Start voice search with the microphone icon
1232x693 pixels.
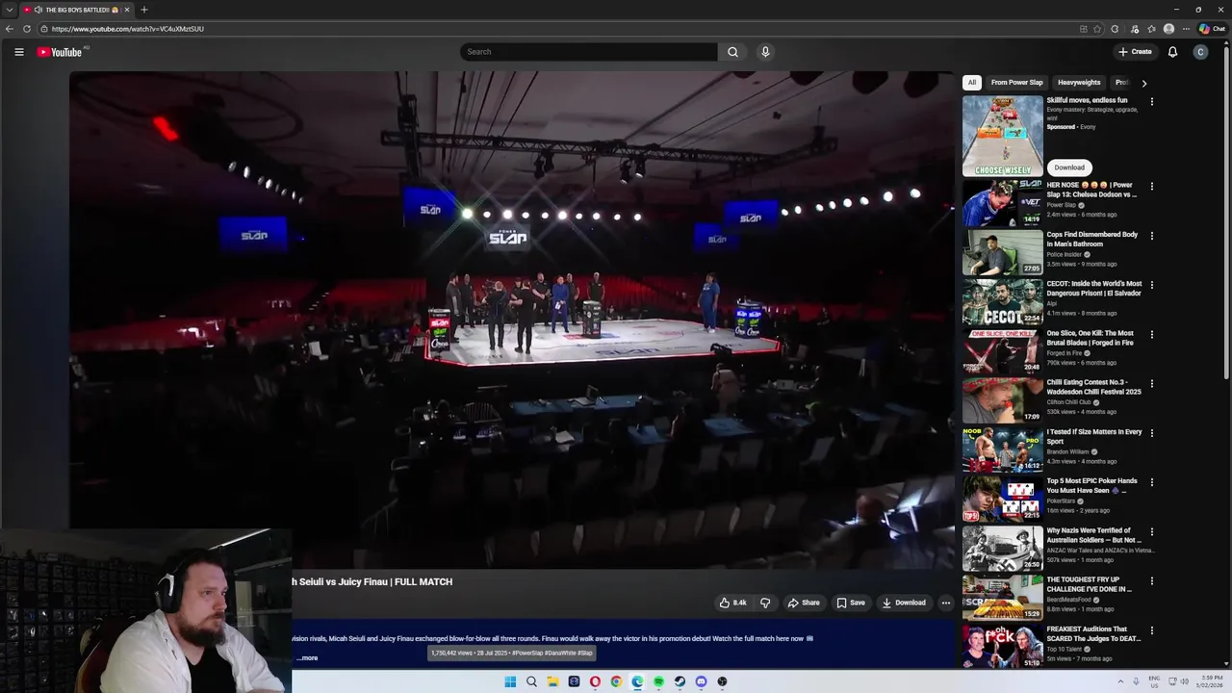click(765, 52)
